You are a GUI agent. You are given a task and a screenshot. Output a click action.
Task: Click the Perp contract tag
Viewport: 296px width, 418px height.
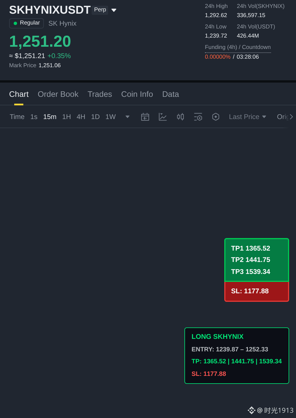coord(100,10)
